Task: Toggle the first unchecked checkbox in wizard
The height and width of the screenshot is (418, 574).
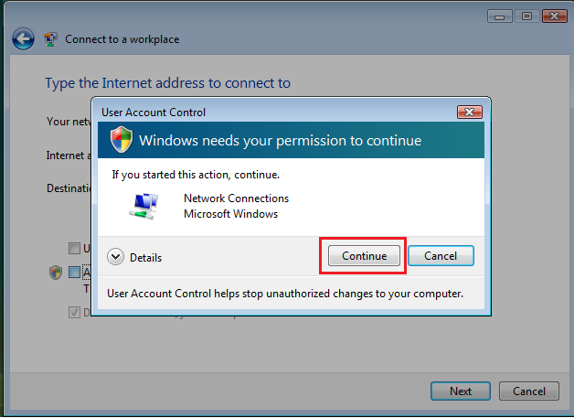Action: pos(74,248)
